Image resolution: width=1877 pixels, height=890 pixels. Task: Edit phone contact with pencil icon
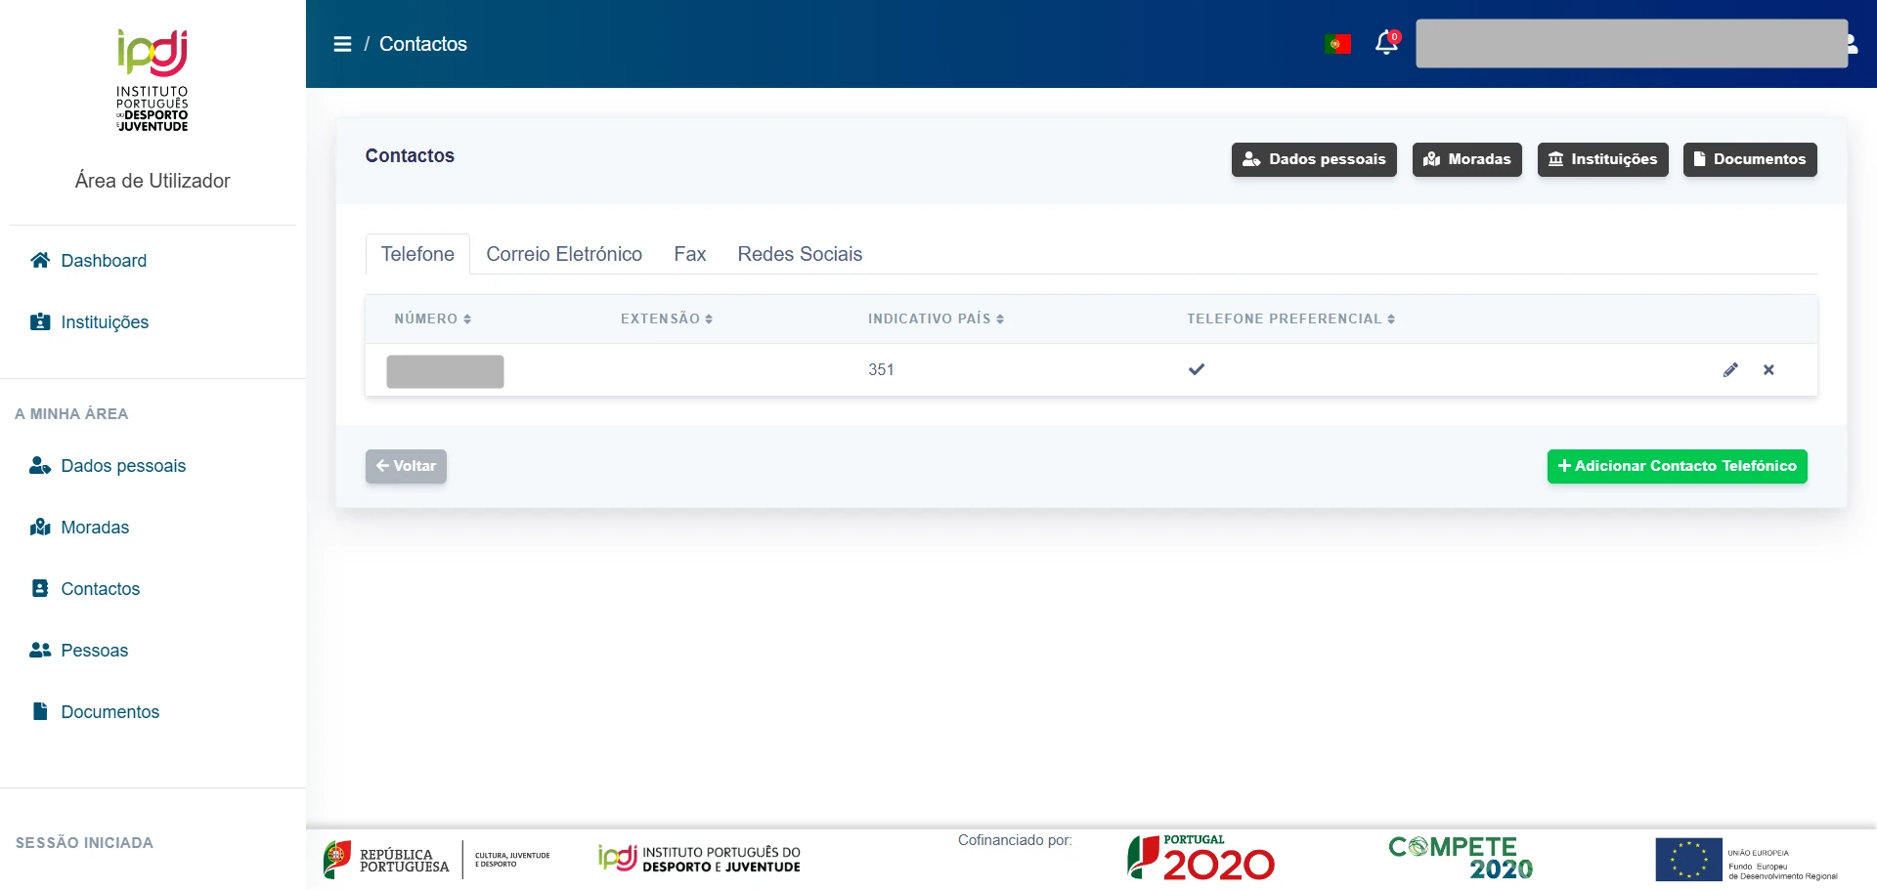click(x=1730, y=369)
